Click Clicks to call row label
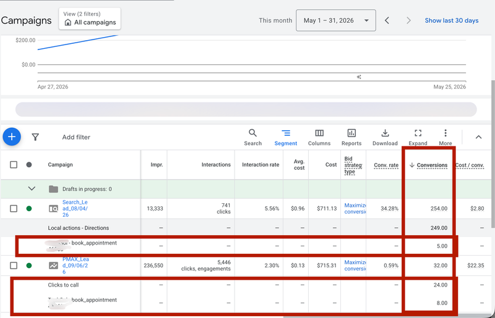 coord(63,285)
